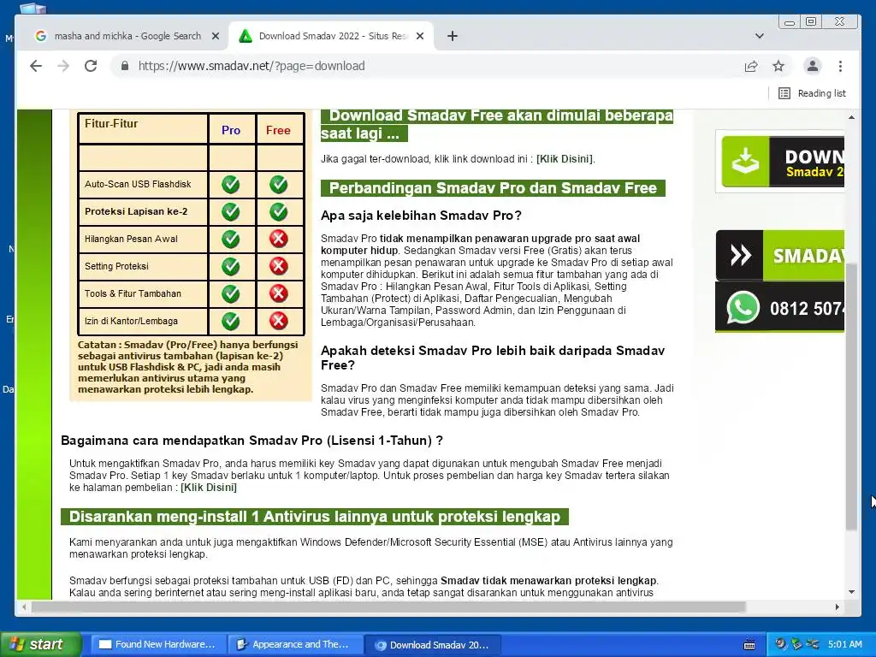Expand the tab search chevron
This screenshot has height=657, width=876.
(760, 36)
